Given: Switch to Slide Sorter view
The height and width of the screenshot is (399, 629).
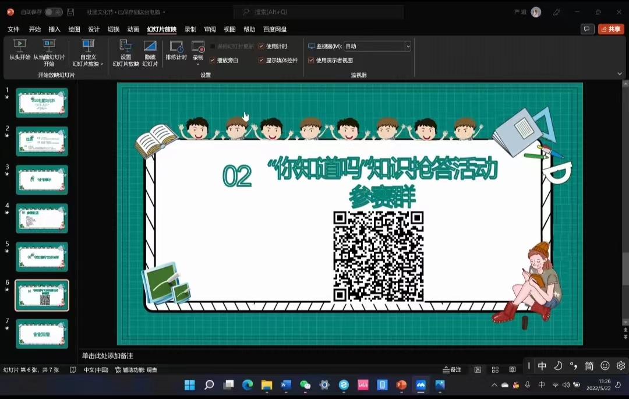Looking at the screenshot, I should click(495, 370).
